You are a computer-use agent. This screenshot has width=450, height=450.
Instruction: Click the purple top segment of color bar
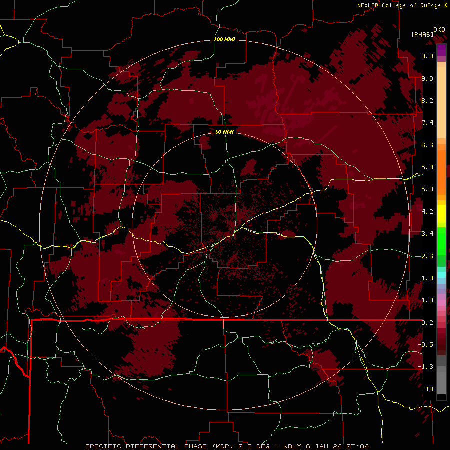point(441,50)
